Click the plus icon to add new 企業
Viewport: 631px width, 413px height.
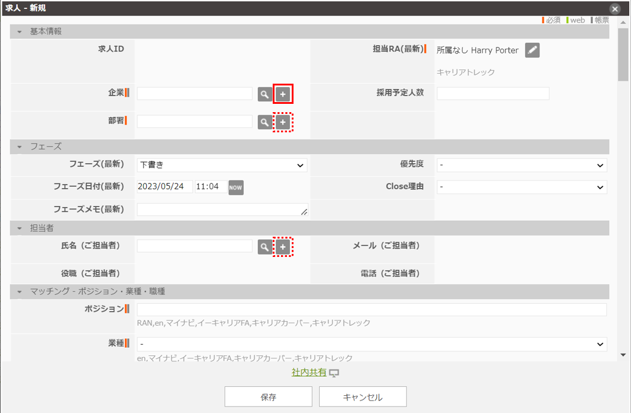pyautogui.click(x=283, y=94)
